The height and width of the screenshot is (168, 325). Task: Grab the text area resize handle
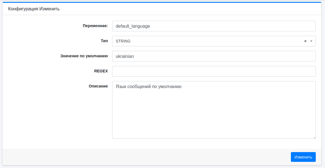(x=314, y=137)
